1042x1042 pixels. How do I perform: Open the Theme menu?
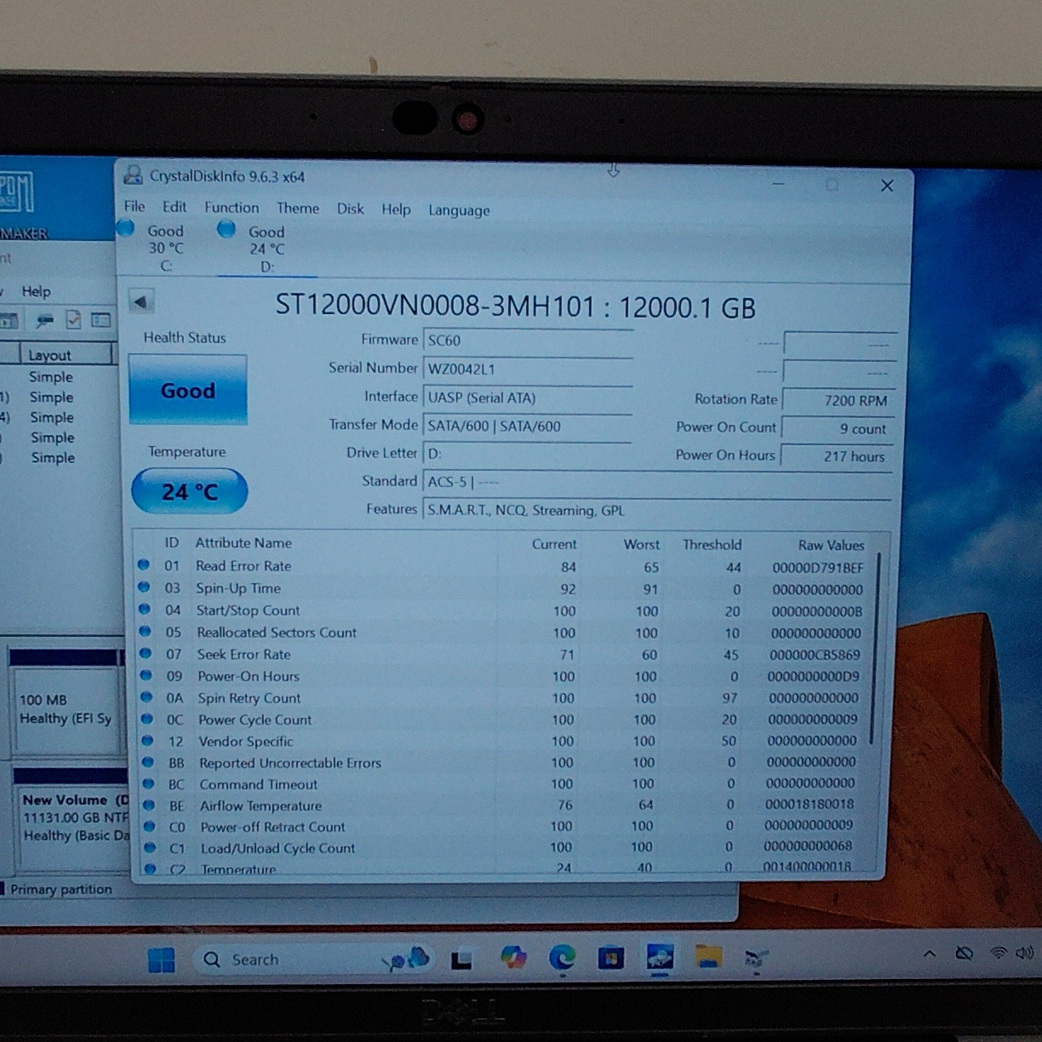point(297,208)
